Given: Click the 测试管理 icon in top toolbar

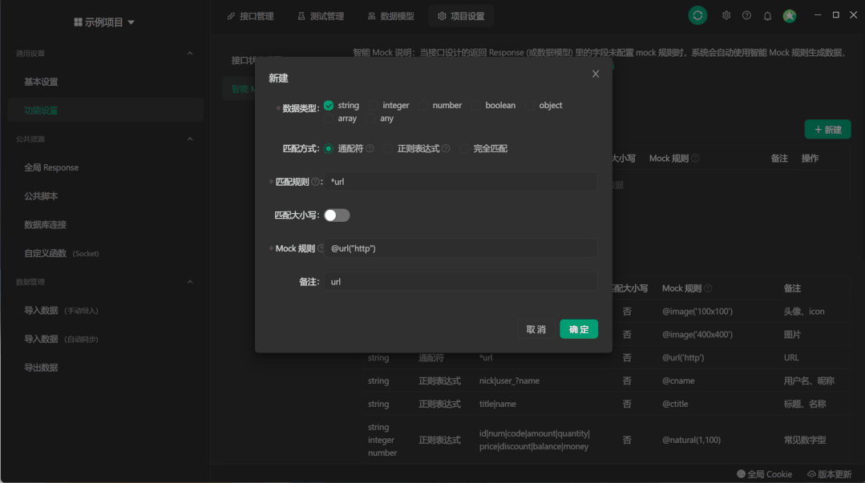Looking at the screenshot, I should pos(300,15).
